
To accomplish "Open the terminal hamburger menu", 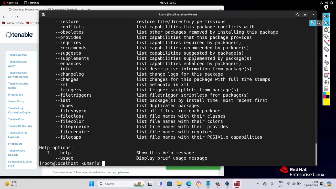I will click(305, 14).
